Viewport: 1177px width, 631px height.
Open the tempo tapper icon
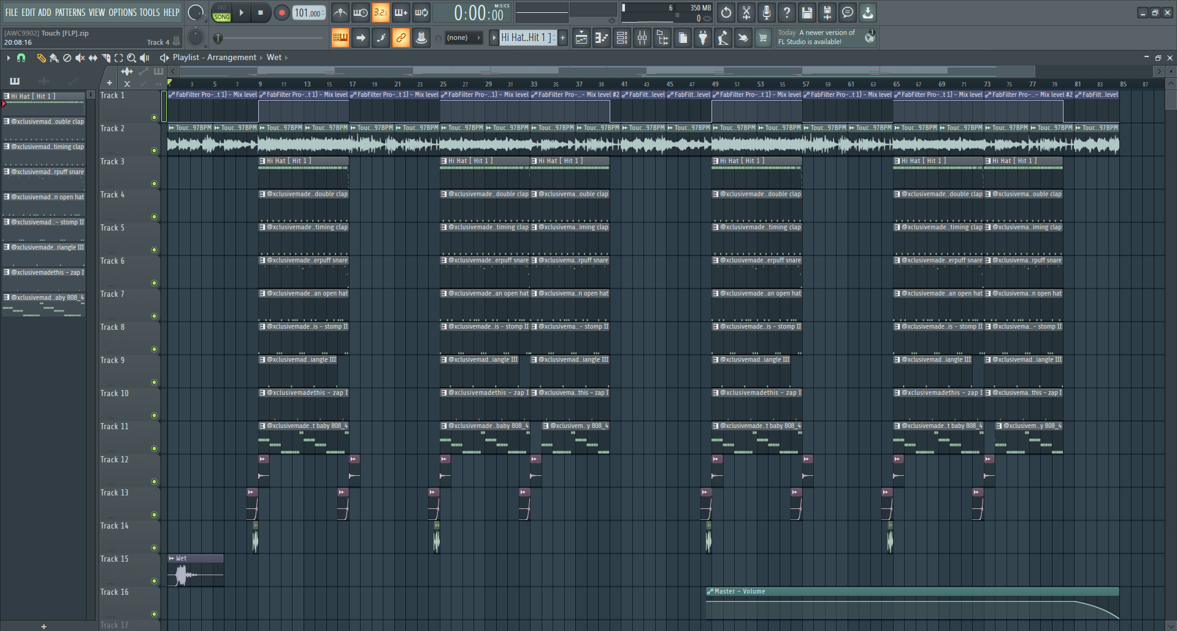[723, 38]
